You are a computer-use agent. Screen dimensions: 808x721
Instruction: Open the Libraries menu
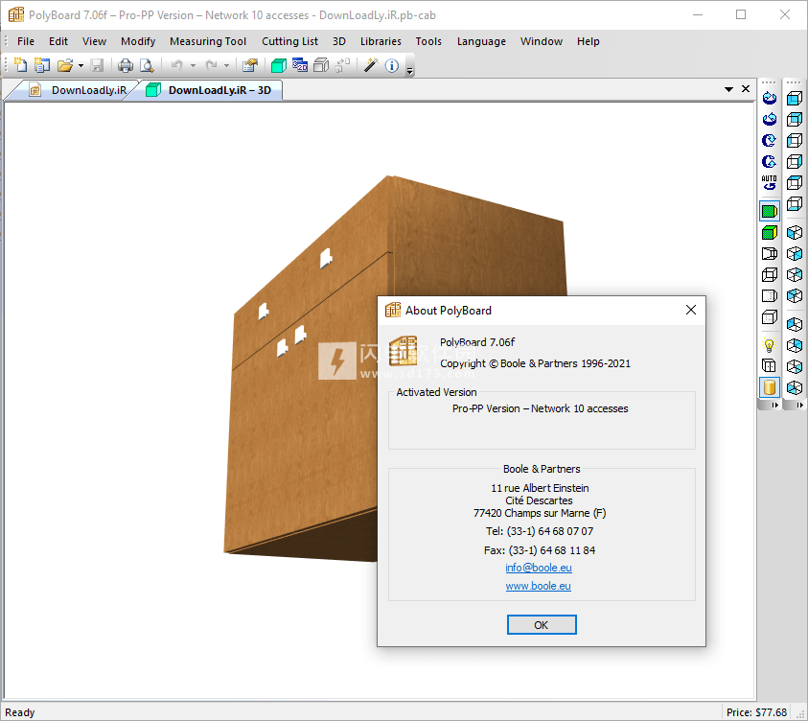[x=381, y=41]
